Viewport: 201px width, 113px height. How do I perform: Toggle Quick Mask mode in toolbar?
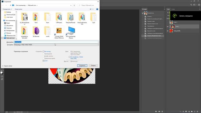coord(2,77)
